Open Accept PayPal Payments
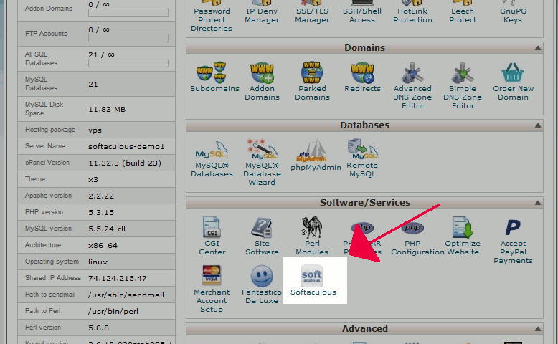This screenshot has width=558, height=344. [x=513, y=241]
